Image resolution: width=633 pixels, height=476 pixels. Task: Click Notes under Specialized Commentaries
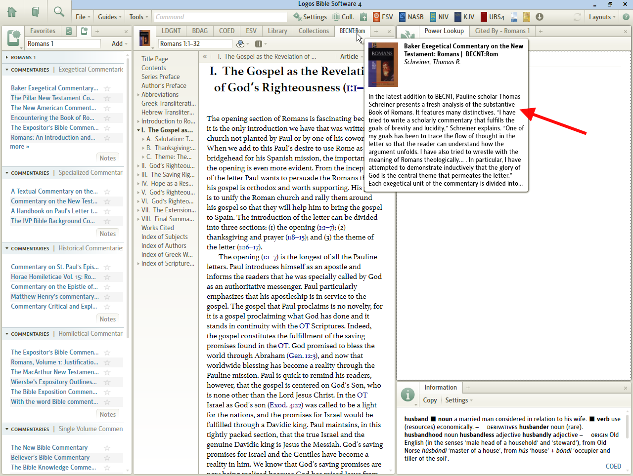pyautogui.click(x=108, y=234)
